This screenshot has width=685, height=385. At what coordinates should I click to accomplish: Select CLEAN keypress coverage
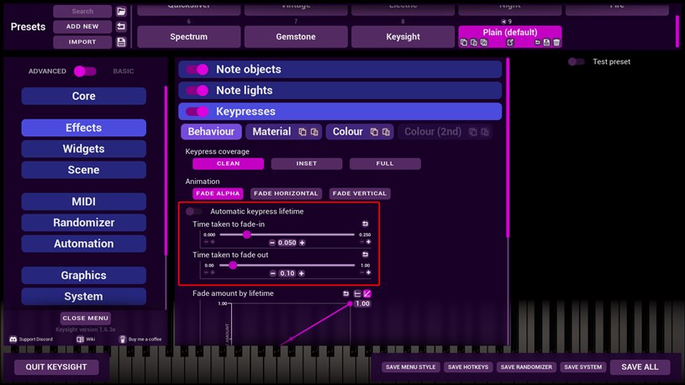pos(228,163)
